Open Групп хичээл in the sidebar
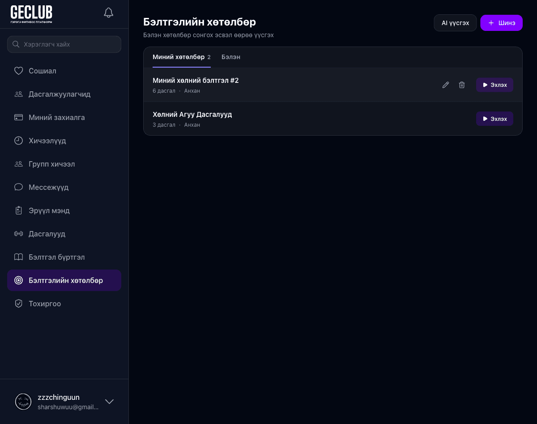 tap(51, 164)
